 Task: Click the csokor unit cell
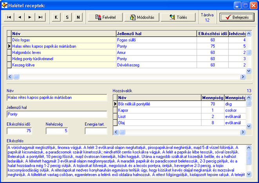[235, 110]
